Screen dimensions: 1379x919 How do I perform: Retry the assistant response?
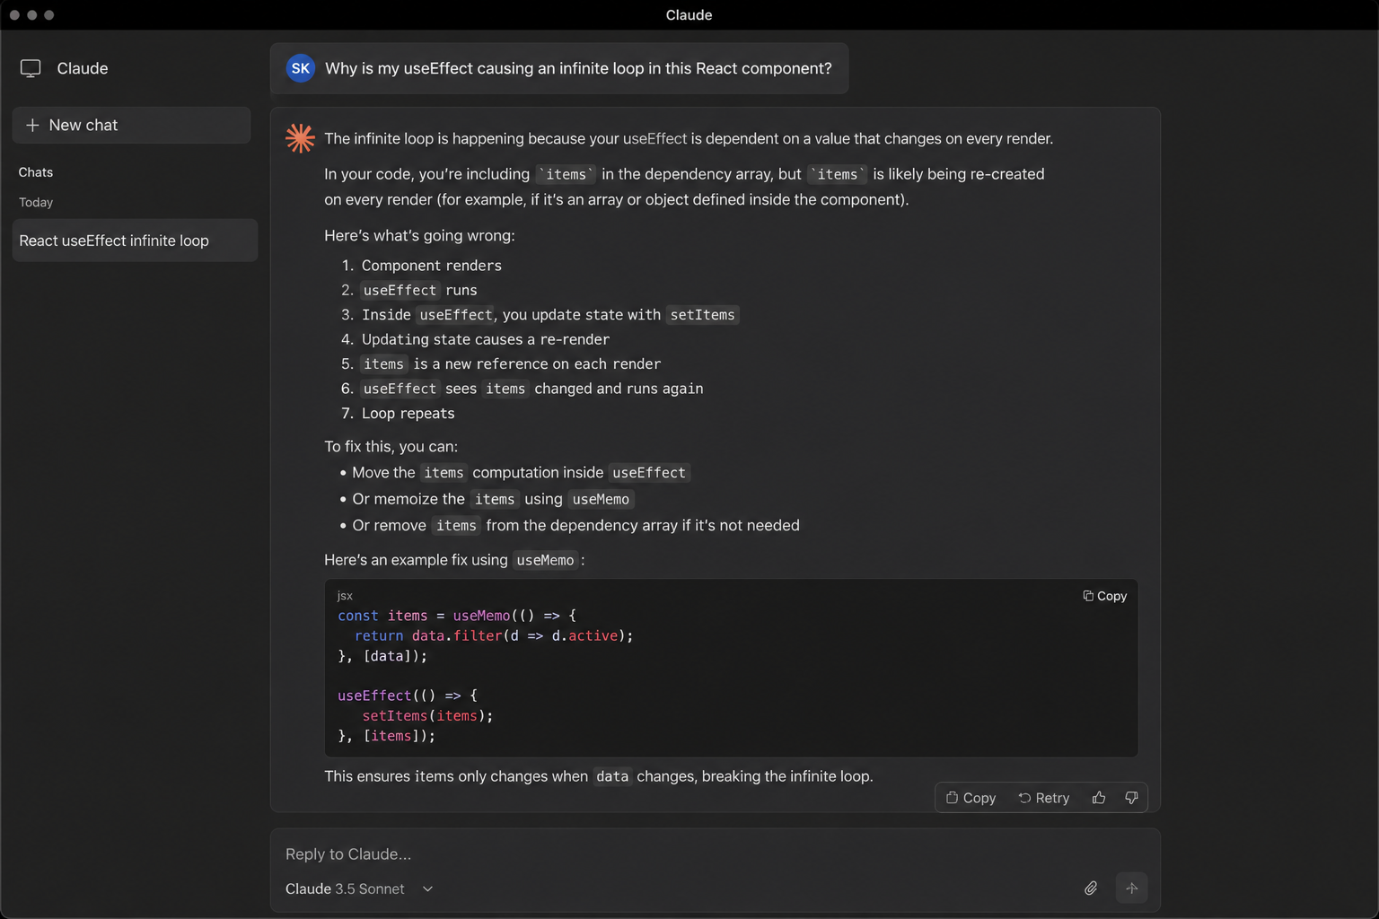pyautogui.click(x=1043, y=798)
